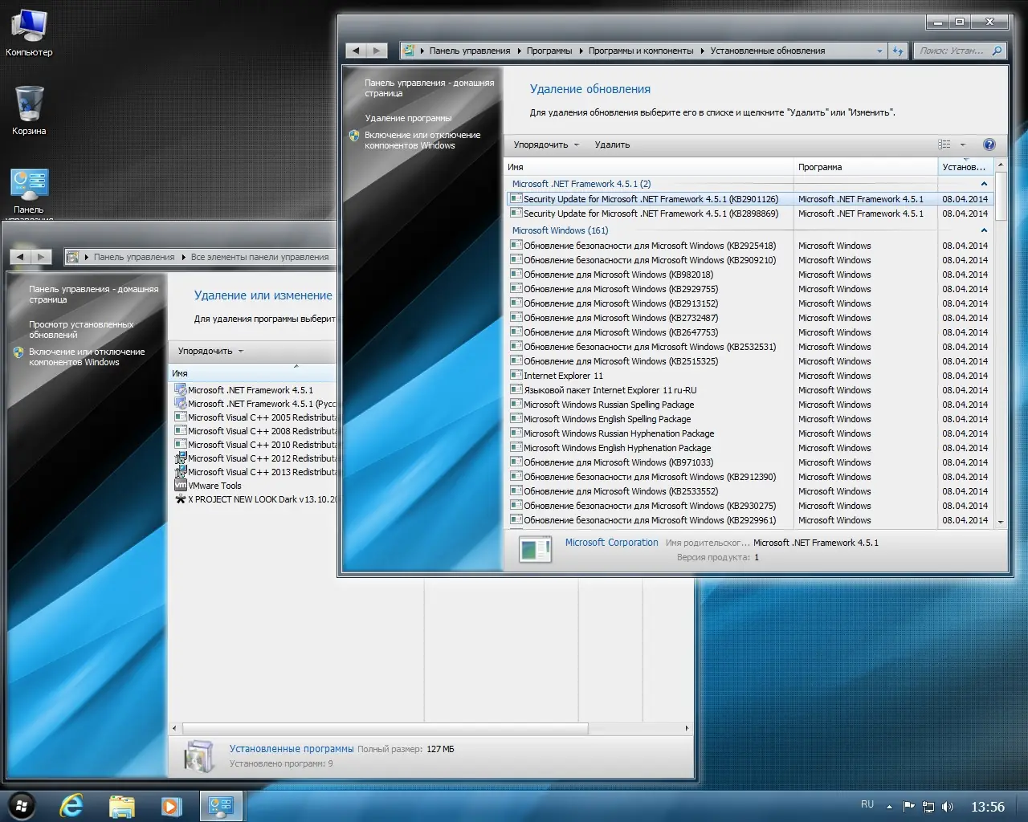Open the Упорядочить dropdown menu
The height and width of the screenshot is (822, 1028).
click(544, 144)
